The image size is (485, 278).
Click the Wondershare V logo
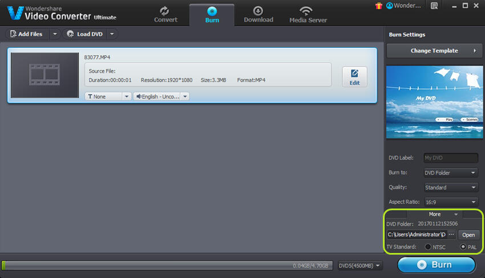[x=15, y=13]
